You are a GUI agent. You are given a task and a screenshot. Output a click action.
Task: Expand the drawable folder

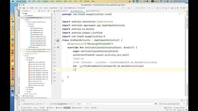[25, 58]
